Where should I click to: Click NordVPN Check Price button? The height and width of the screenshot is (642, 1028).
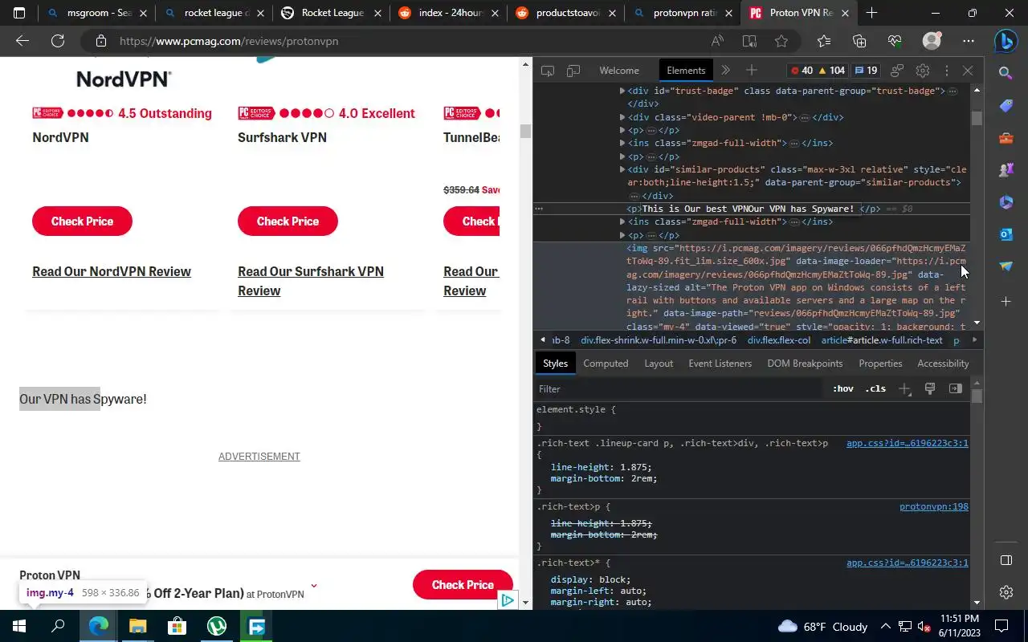tap(82, 221)
